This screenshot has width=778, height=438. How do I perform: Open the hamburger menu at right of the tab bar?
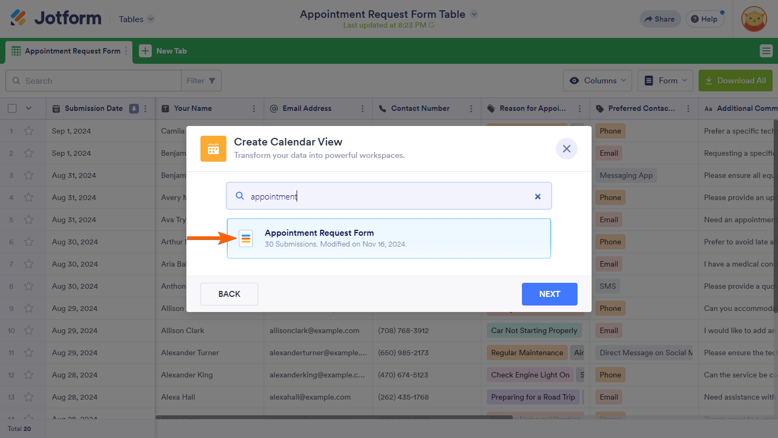766,51
